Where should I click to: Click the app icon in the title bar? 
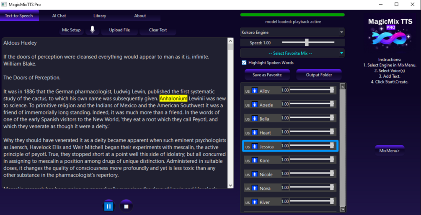click(x=4, y=4)
